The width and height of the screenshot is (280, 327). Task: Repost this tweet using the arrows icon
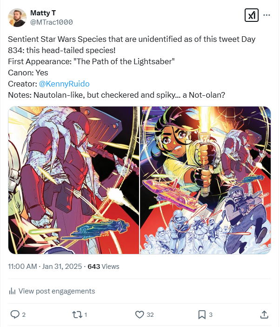coord(77,314)
